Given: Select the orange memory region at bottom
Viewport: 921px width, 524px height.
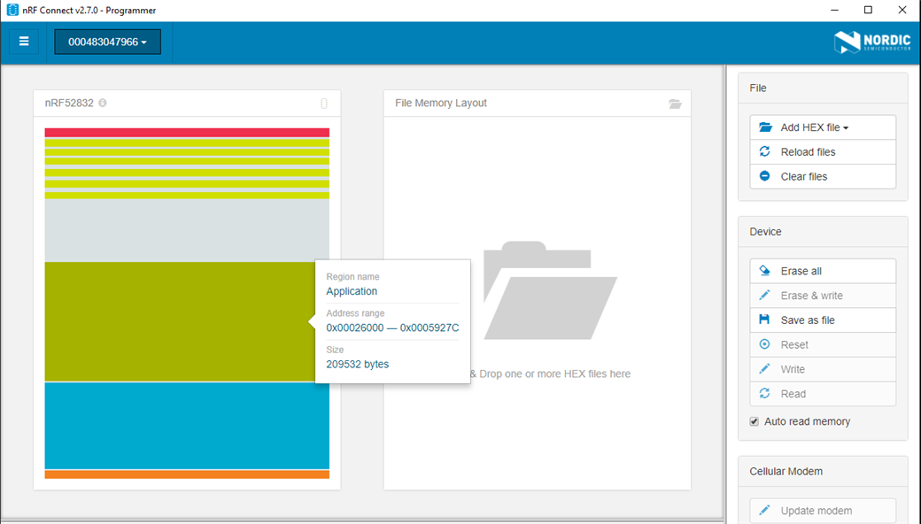Looking at the screenshot, I should (187, 474).
